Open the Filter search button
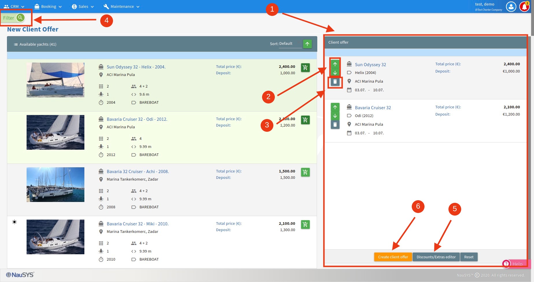The height and width of the screenshot is (282, 534). coord(20,18)
